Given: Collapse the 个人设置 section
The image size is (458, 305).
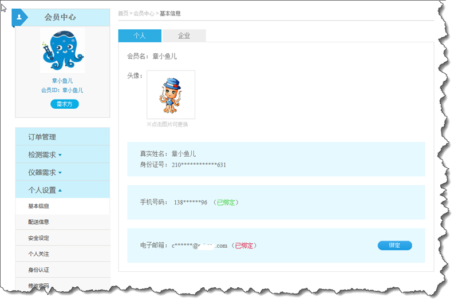Looking at the screenshot, I should [60, 190].
